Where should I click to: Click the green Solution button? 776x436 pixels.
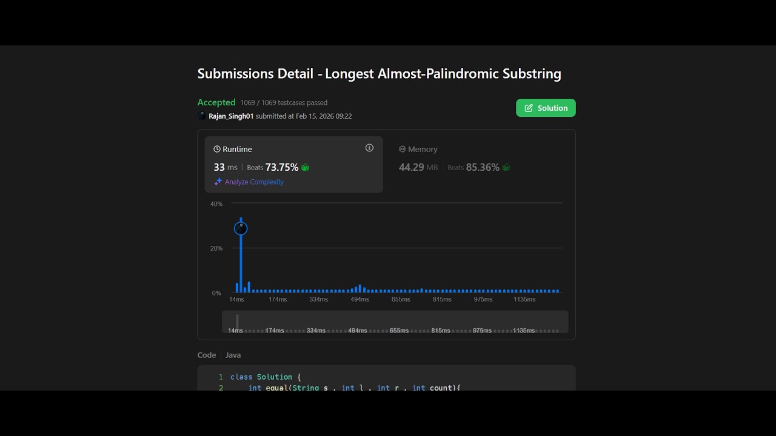tap(546, 108)
